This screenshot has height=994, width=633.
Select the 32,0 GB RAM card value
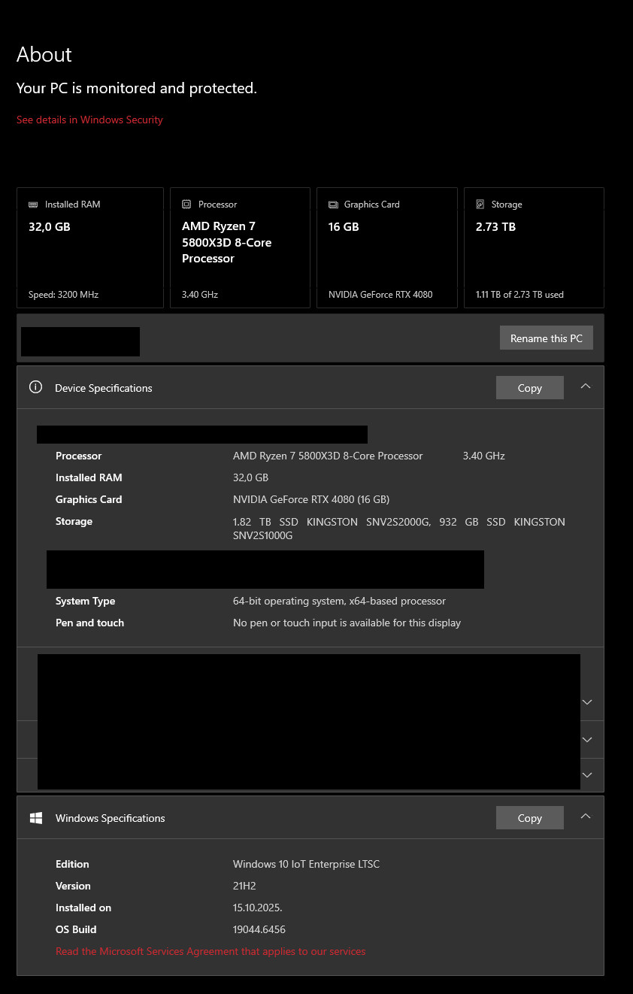(50, 226)
